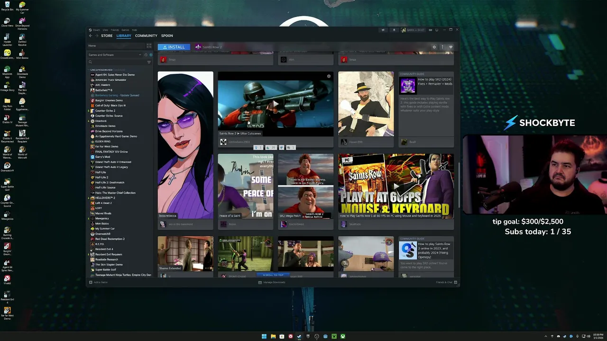This screenshot has width=607, height=341.
Task: Switch to Community tab
Action: 146,36
